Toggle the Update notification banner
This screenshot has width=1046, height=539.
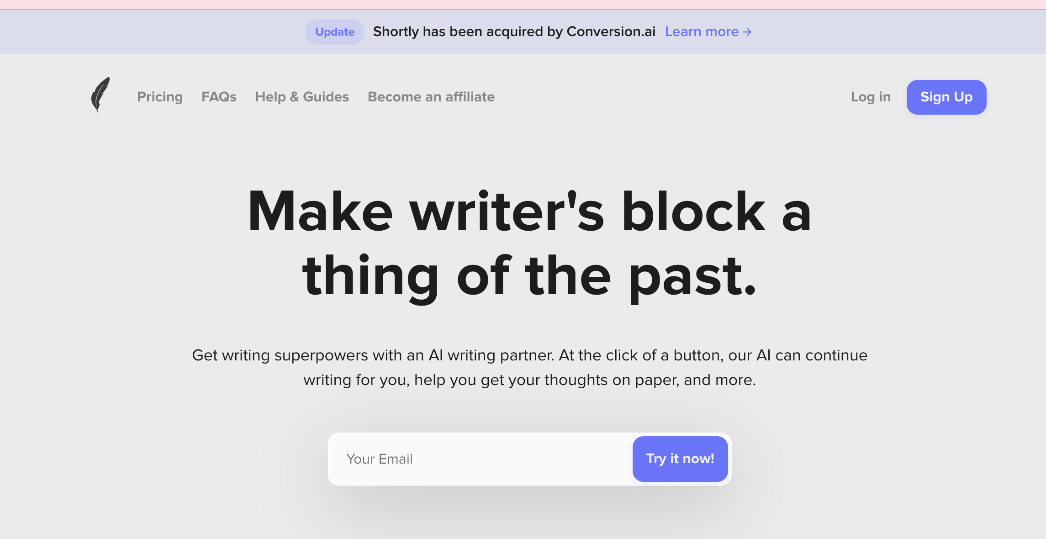(334, 31)
